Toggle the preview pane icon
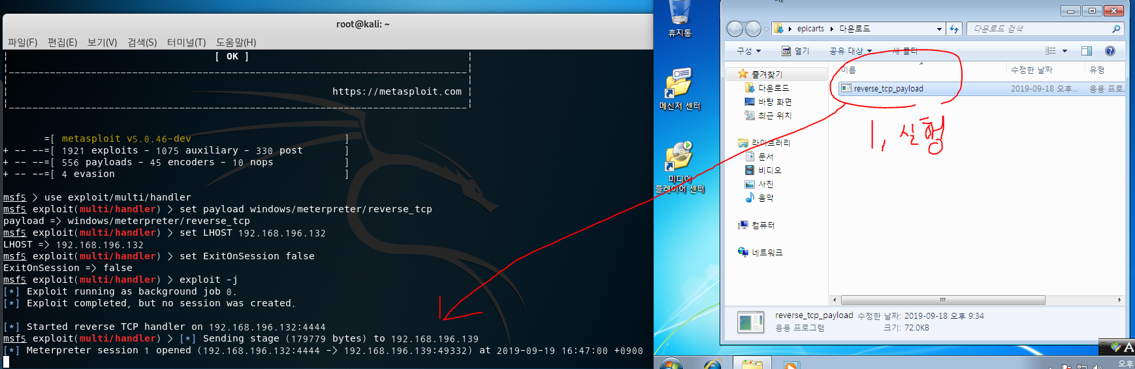 point(1087,51)
